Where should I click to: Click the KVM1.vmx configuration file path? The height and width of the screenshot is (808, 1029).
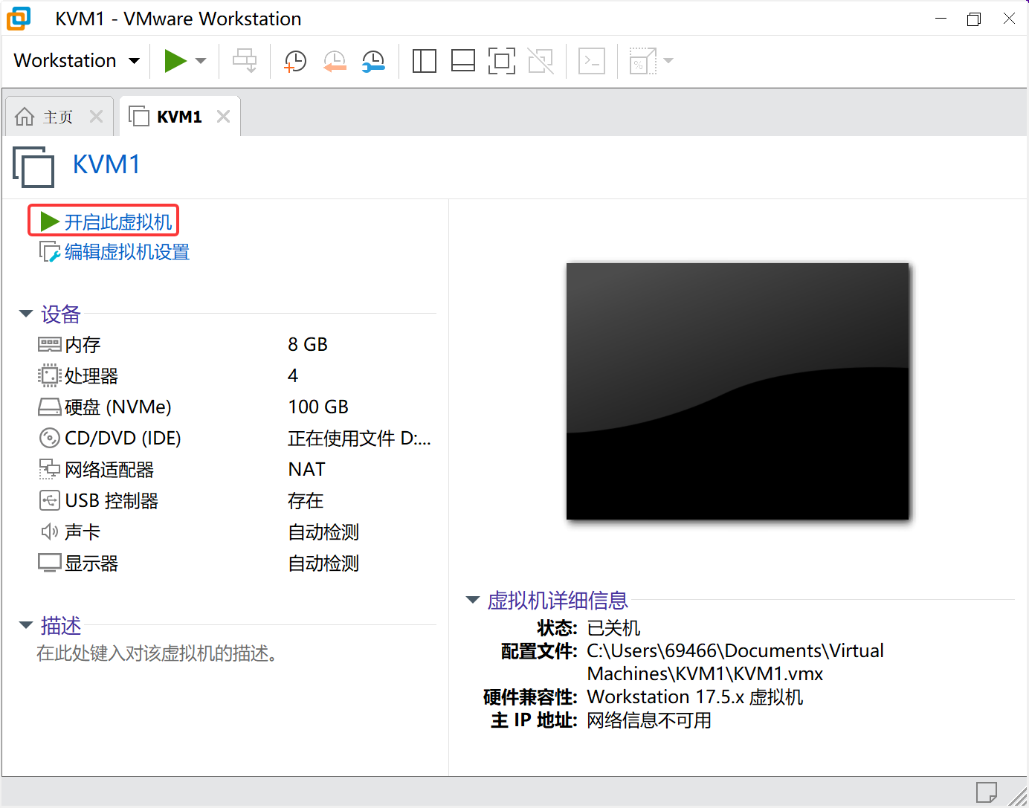coord(735,662)
